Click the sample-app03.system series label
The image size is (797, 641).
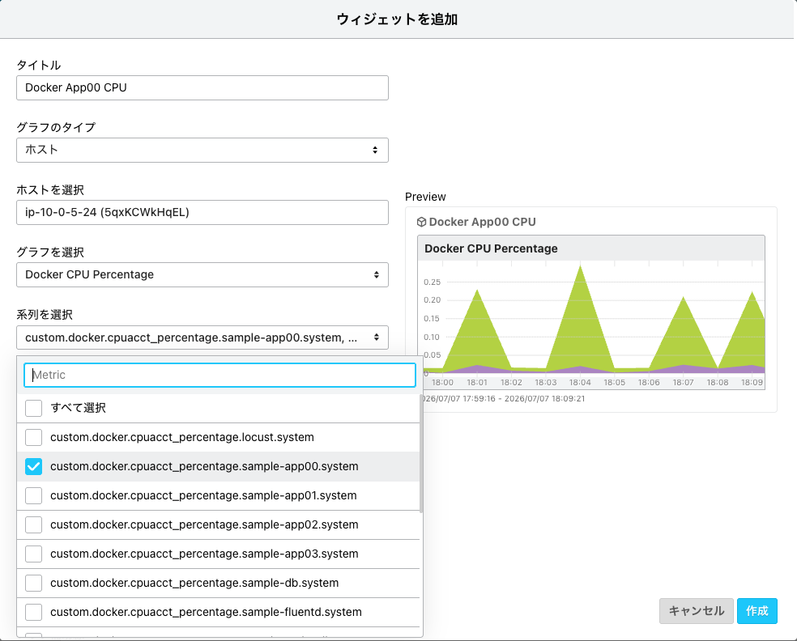pos(204,554)
